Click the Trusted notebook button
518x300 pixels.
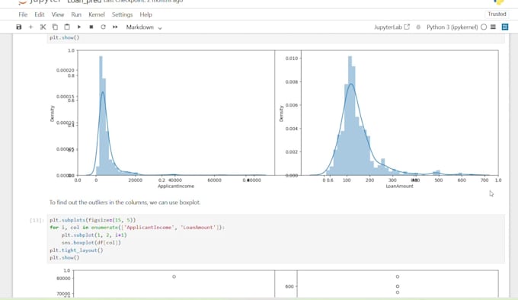click(x=497, y=14)
